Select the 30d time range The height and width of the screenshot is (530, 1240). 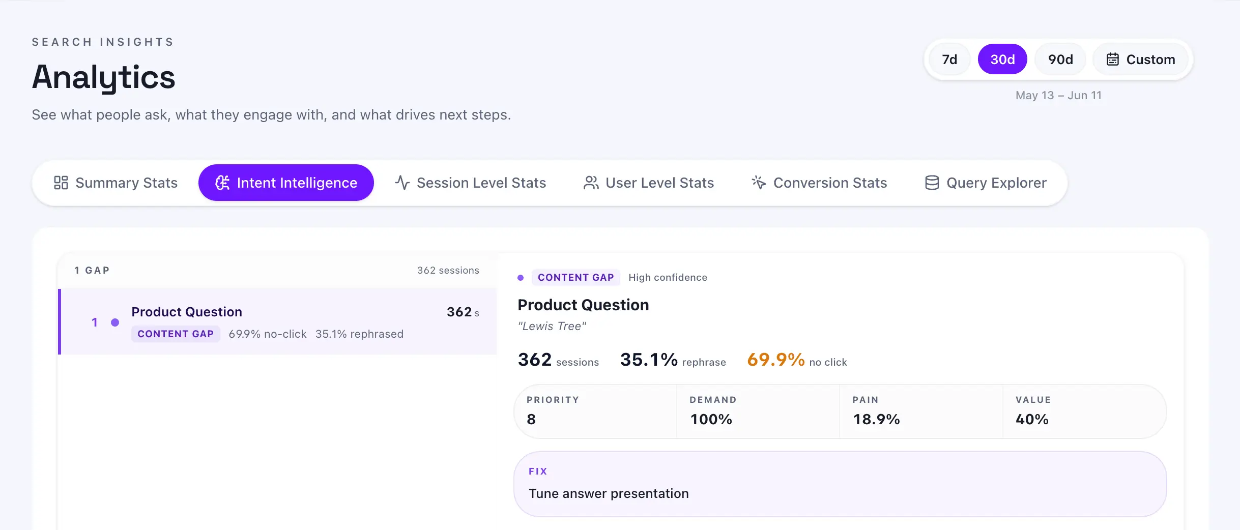(1002, 60)
